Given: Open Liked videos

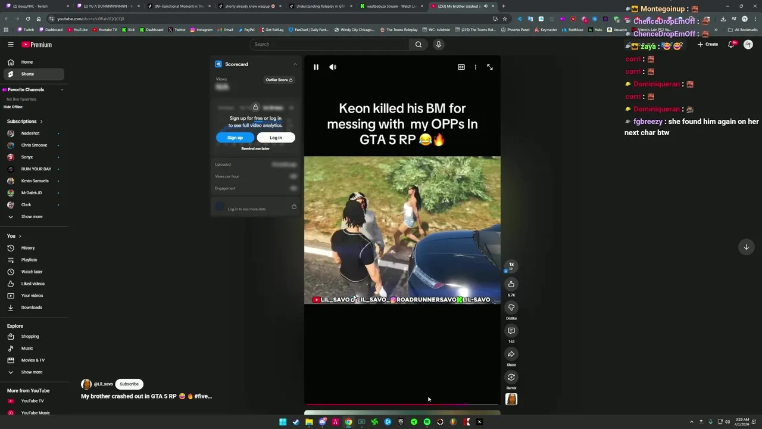Looking at the screenshot, I should click(33, 284).
